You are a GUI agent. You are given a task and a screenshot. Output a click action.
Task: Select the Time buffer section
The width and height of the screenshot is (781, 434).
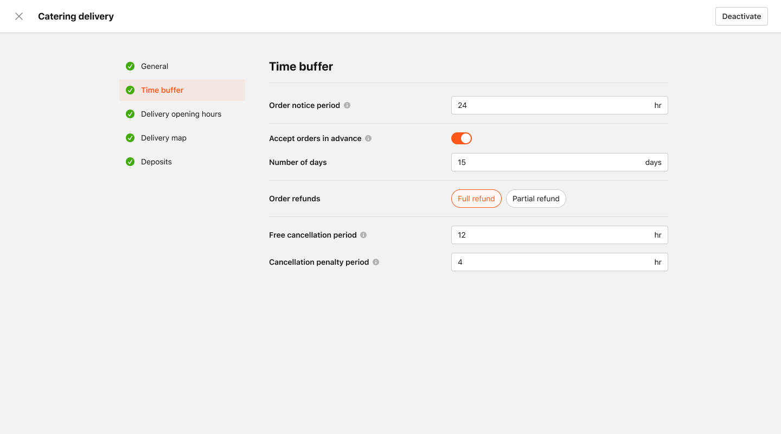(182, 90)
